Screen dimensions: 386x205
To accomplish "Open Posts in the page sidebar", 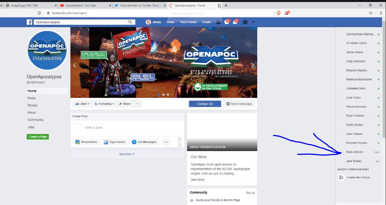I will click(31, 98).
